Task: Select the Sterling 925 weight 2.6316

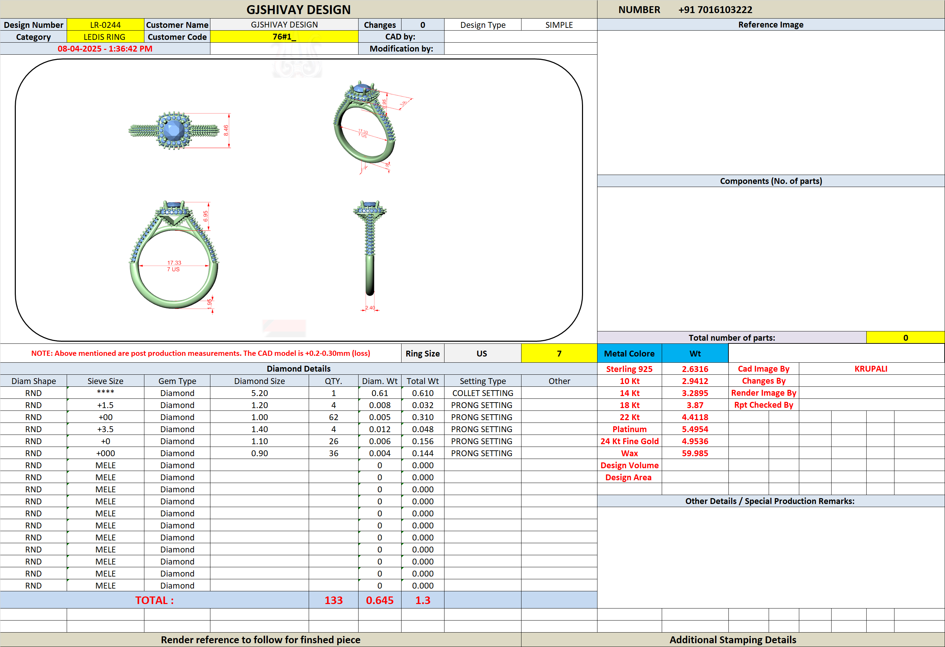Action: point(695,369)
